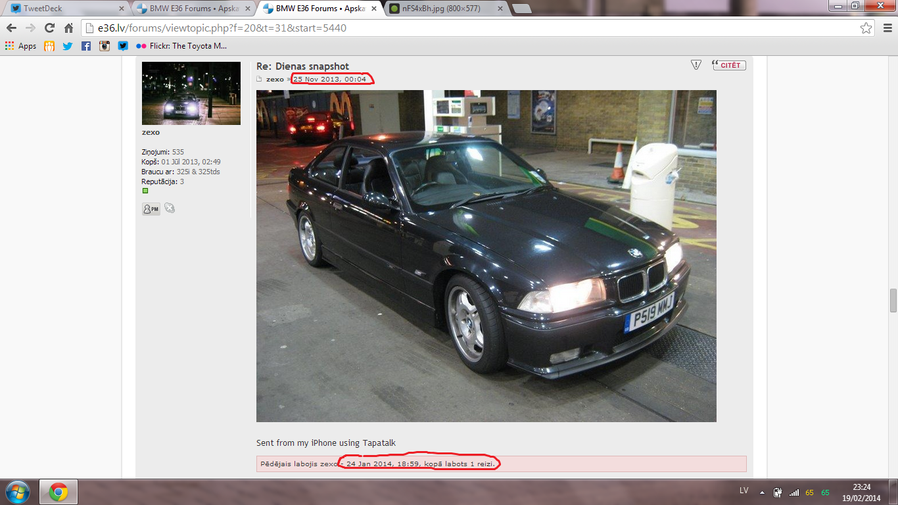Open the 'Re: Dienas snapshot' post title link
The width and height of the screenshot is (898, 505).
(x=302, y=66)
